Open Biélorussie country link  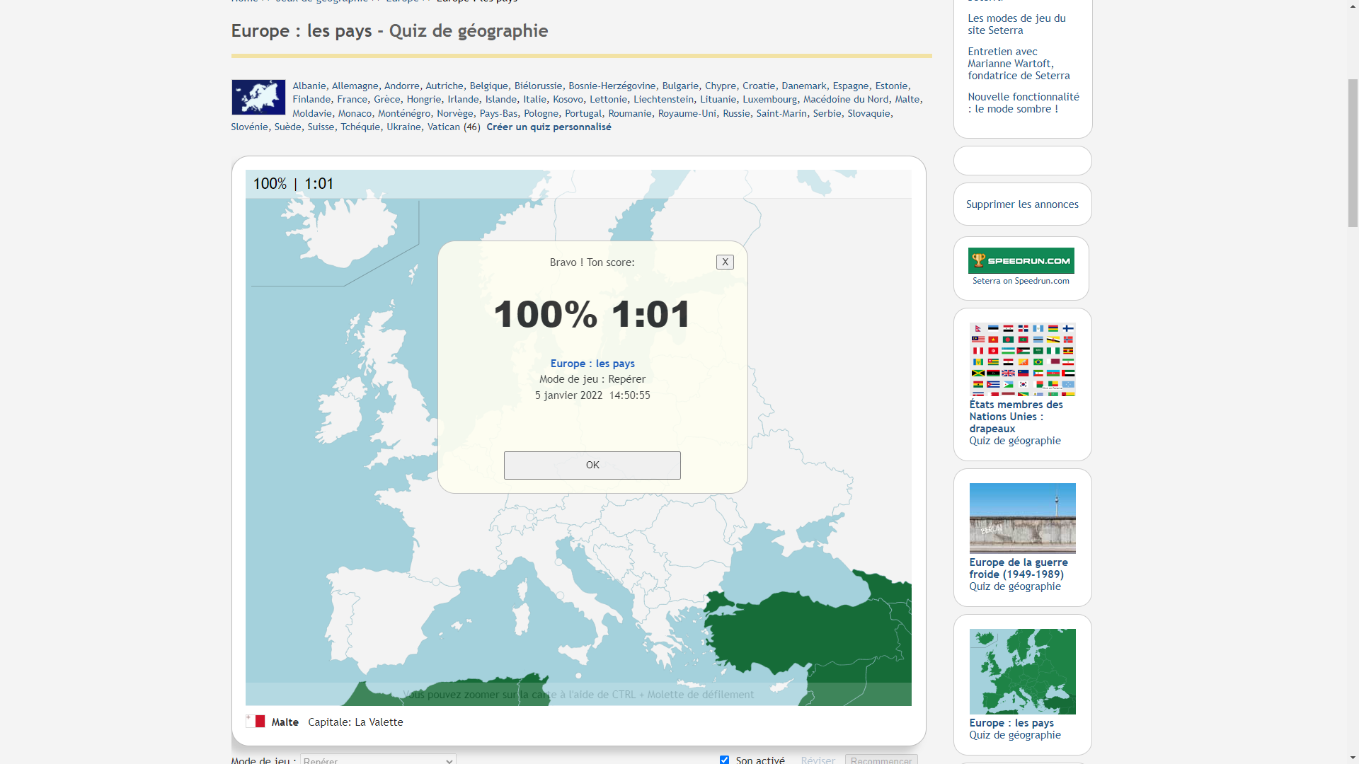[538, 86]
